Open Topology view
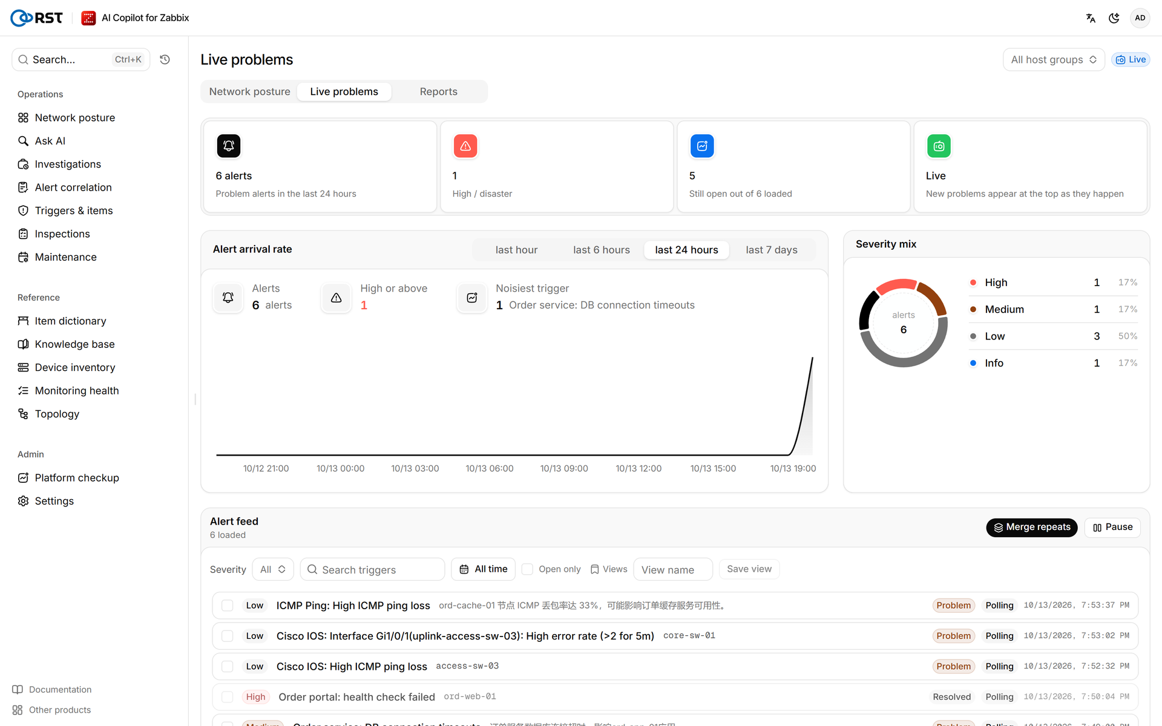 click(x=57, y=414)
